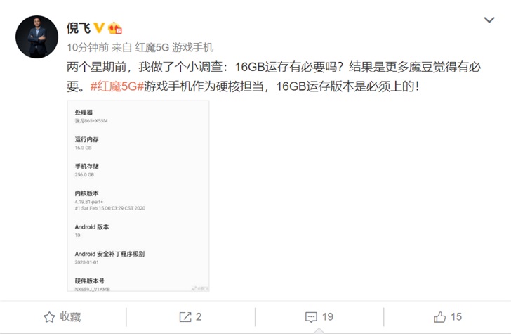This screenshot has width=511, height=334.
Task: Open 倪飞's profile avatar photo
Action: point(36,37)
